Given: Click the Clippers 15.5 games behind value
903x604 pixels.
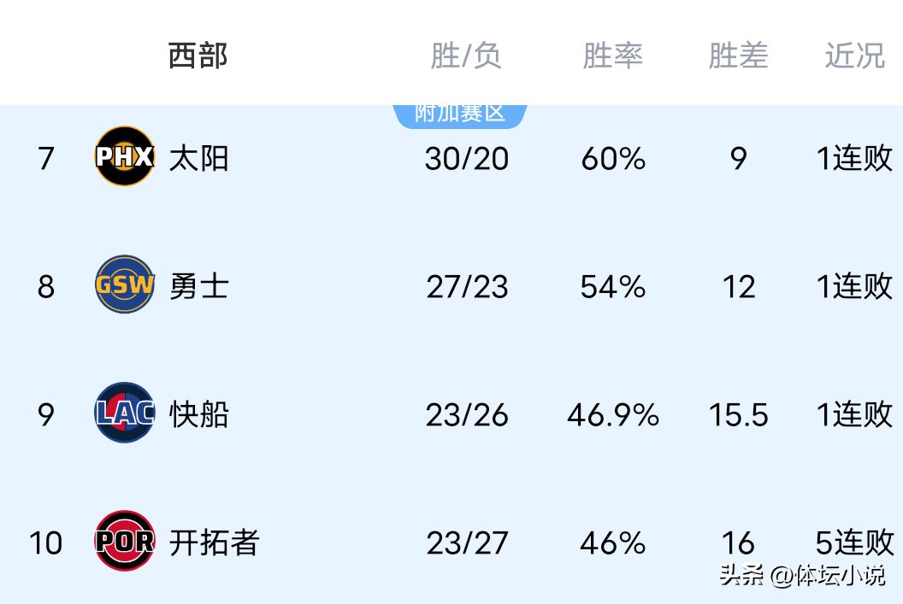Looking at the screenshot, I should coord(738,414).
